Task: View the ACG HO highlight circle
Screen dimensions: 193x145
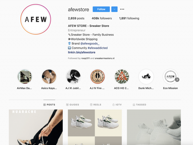Action: tap(122, 77)
